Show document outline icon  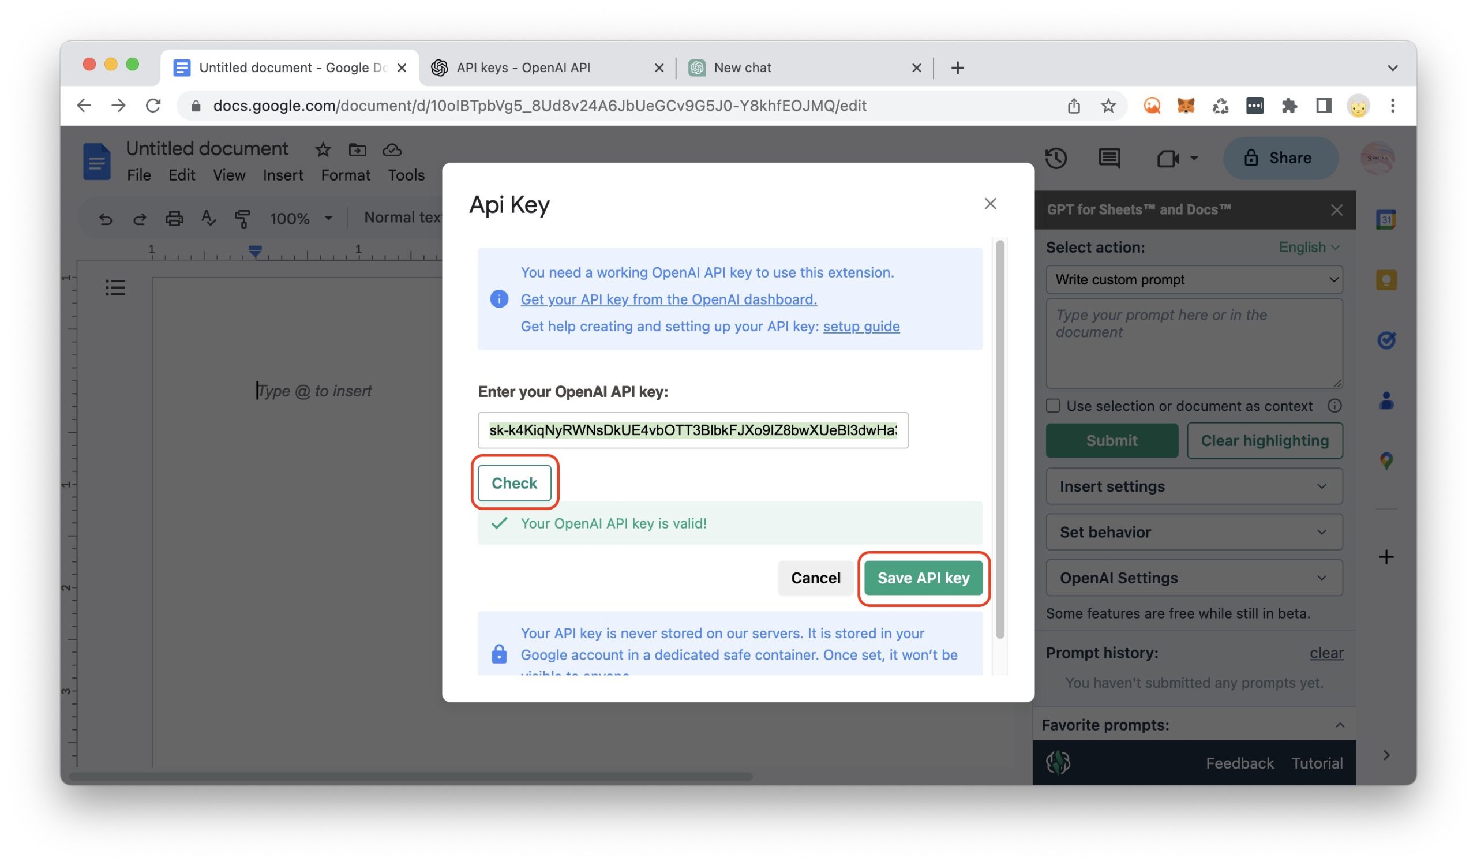115,288
